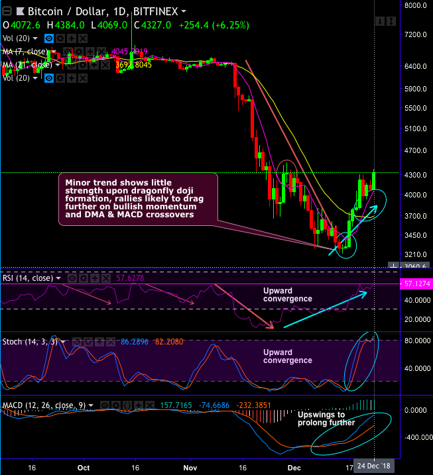433x475 pixels.
Task: Click the MACD value 157.7165
Action: 176,405
